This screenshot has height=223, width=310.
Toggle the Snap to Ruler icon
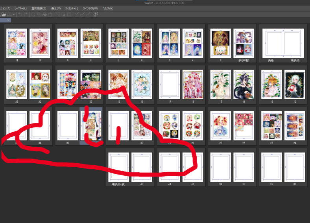click(77, 15)
